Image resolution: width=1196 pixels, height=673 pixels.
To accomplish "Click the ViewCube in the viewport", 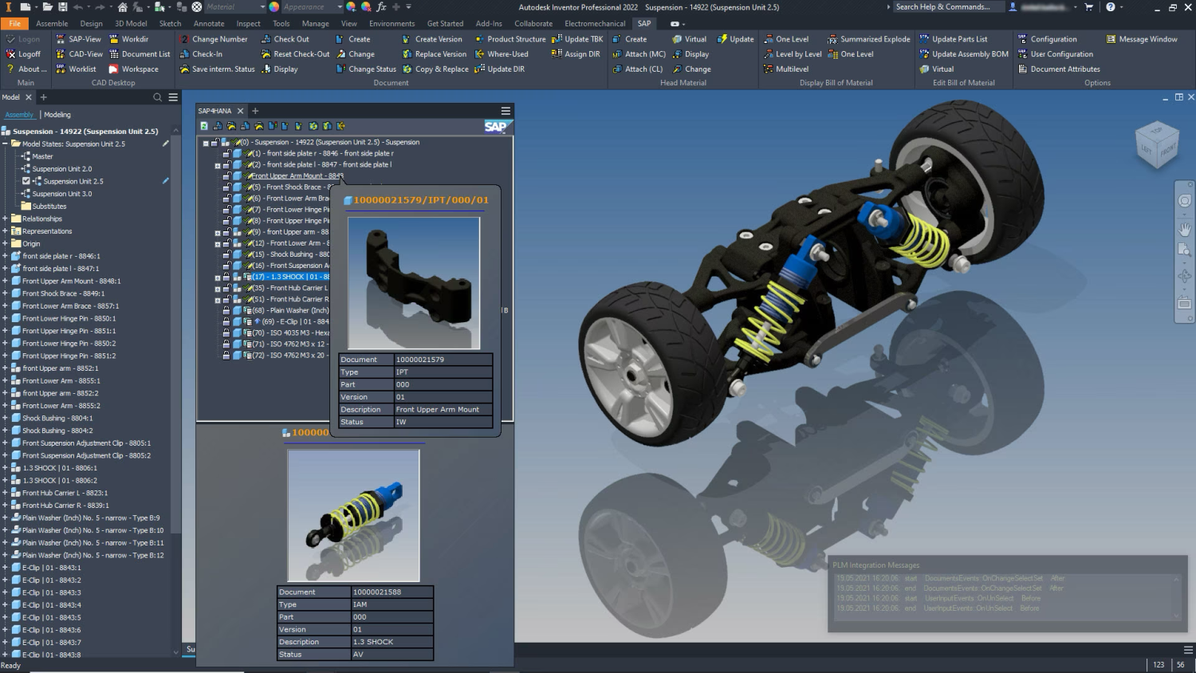I will point(1157,144).
